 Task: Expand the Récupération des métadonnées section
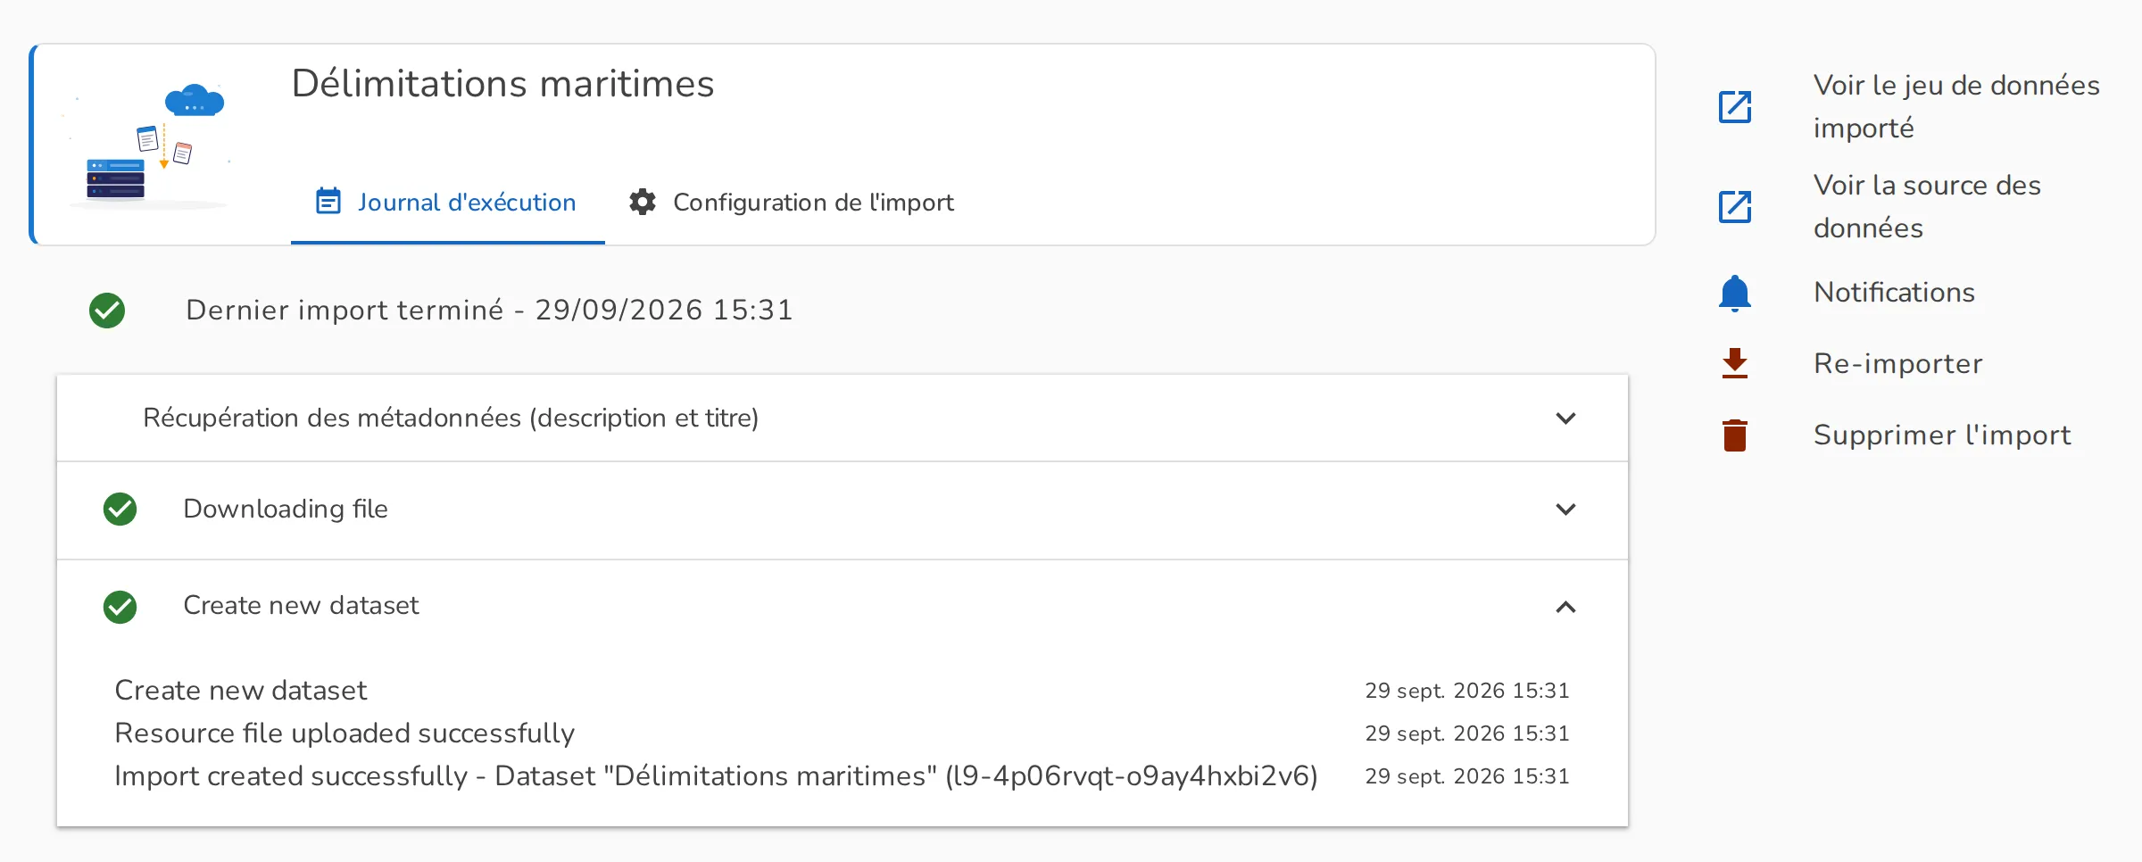pos(1565,418)
